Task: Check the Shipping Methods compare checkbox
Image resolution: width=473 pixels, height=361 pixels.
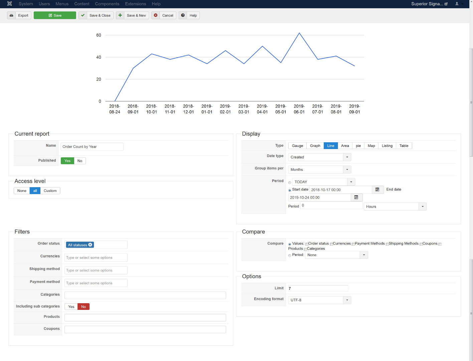Action: (x=387, y=244)
